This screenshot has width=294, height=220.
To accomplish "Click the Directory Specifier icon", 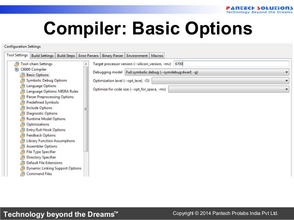I will 23,158.
